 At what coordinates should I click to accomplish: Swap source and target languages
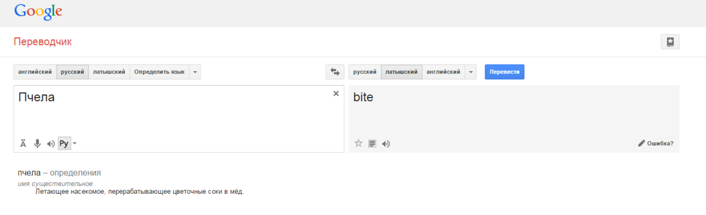335,72
